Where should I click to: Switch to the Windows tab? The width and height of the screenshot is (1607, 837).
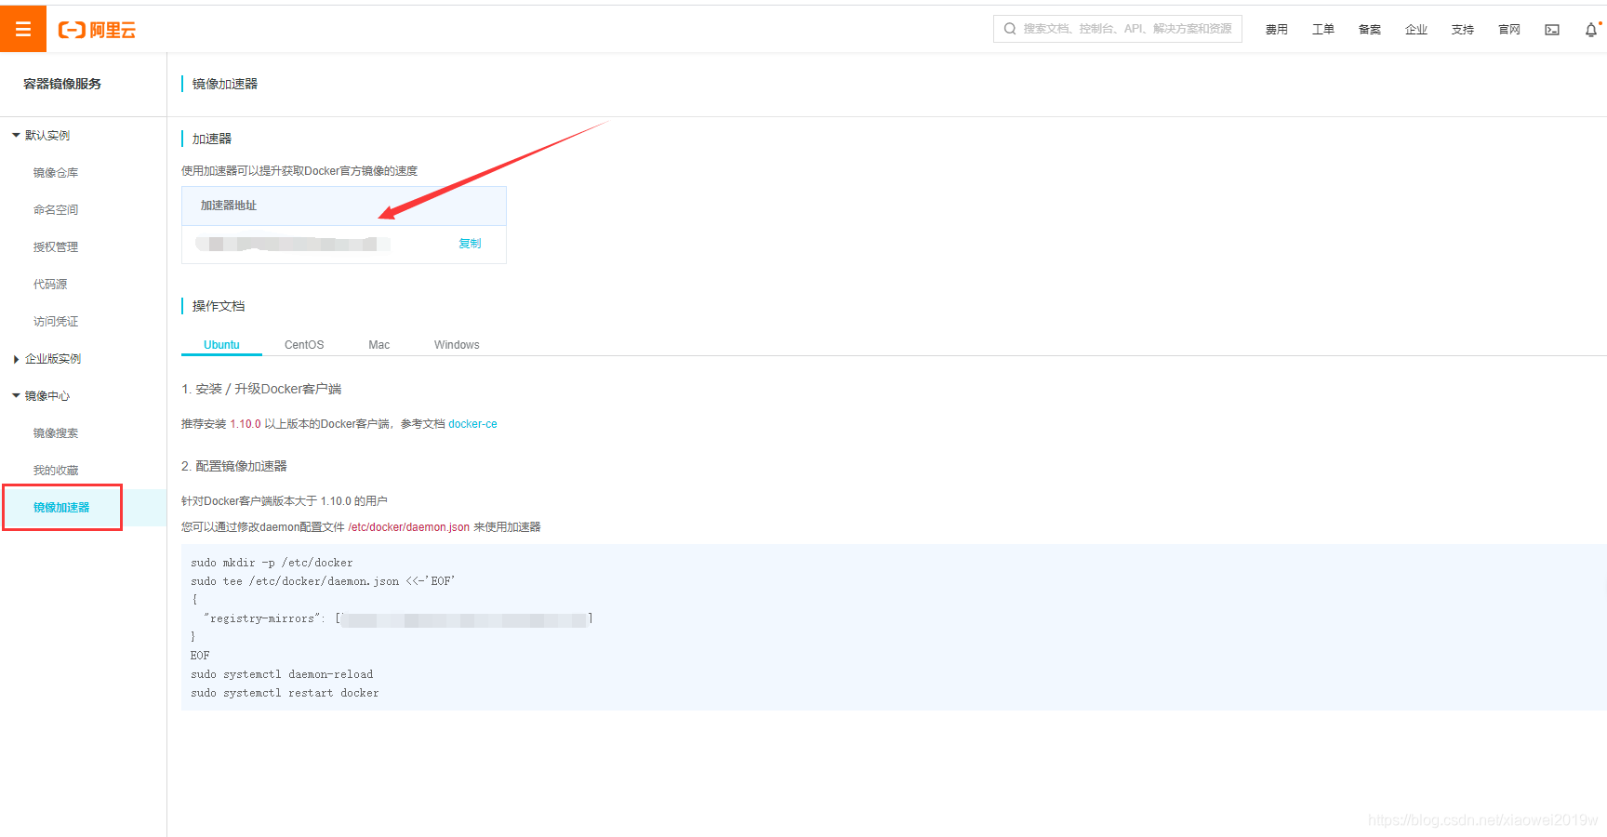(457, 345)
